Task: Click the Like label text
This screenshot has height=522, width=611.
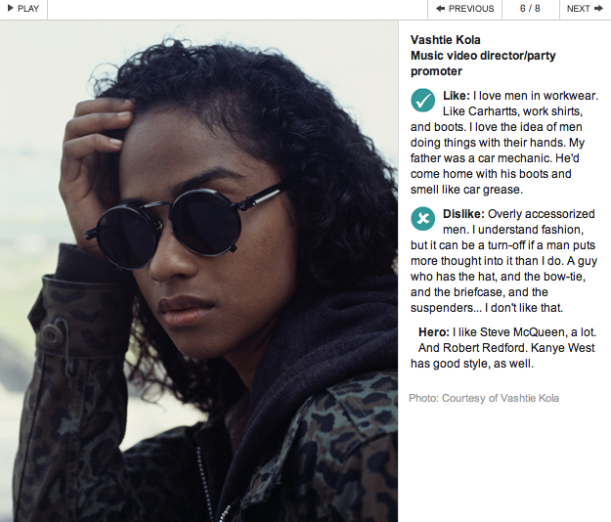Action: 457,96
